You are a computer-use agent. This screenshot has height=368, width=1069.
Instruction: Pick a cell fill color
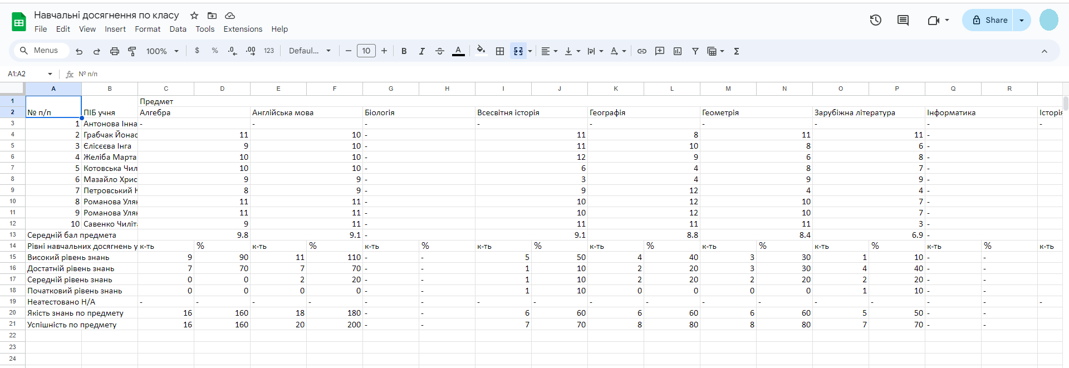(481, 51)
